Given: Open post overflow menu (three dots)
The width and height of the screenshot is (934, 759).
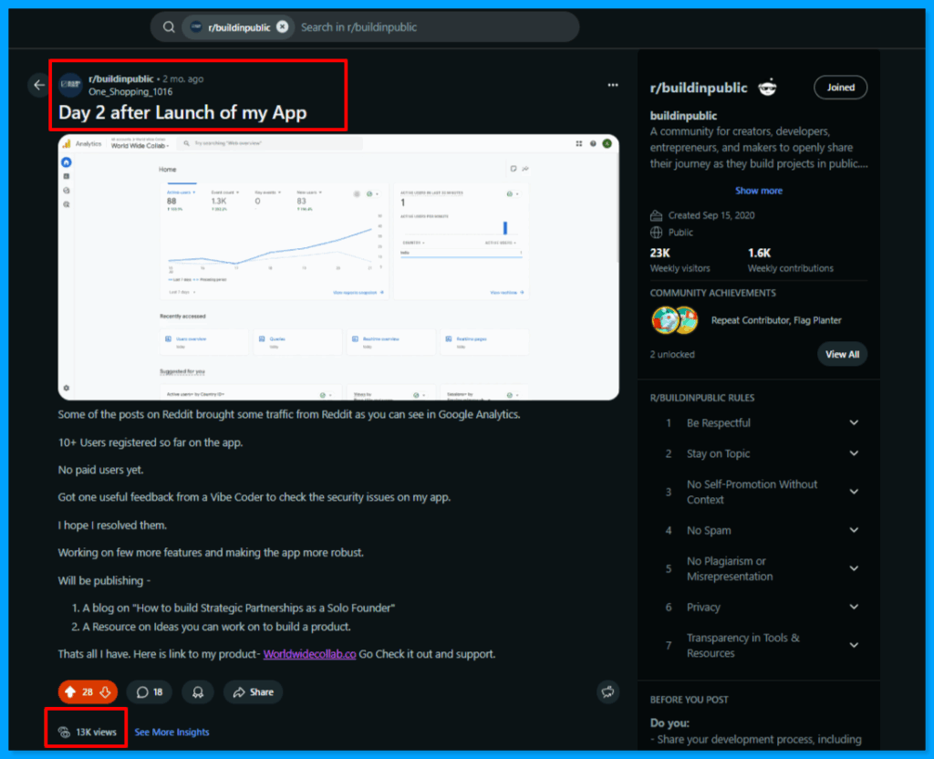Looking at the screenshot, I should (612, 85).
